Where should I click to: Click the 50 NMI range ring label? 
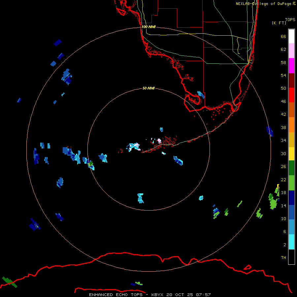pos(148,88)
